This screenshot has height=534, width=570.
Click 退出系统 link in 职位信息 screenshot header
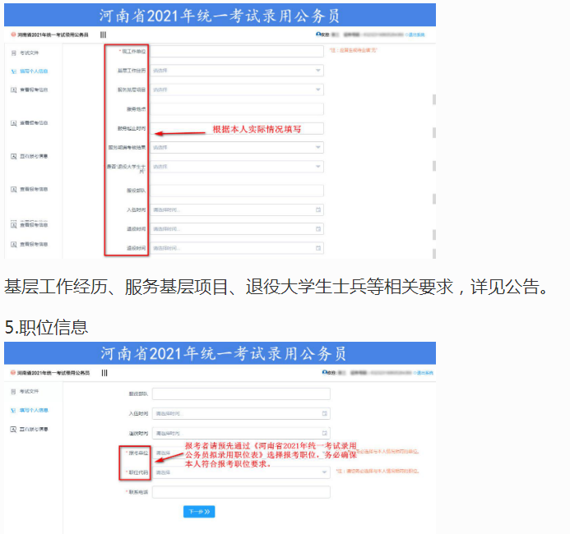click(424, 373)
